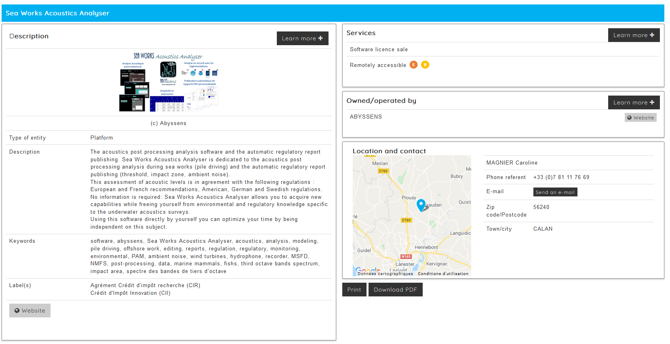Click Remotely accessible service label
Image resolution: width=670 pixels, height=344 pixels.
pos(378,65)
